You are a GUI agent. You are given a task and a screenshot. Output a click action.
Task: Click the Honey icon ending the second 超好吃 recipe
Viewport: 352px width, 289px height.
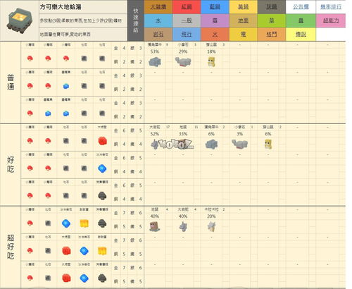click(102, 251)
